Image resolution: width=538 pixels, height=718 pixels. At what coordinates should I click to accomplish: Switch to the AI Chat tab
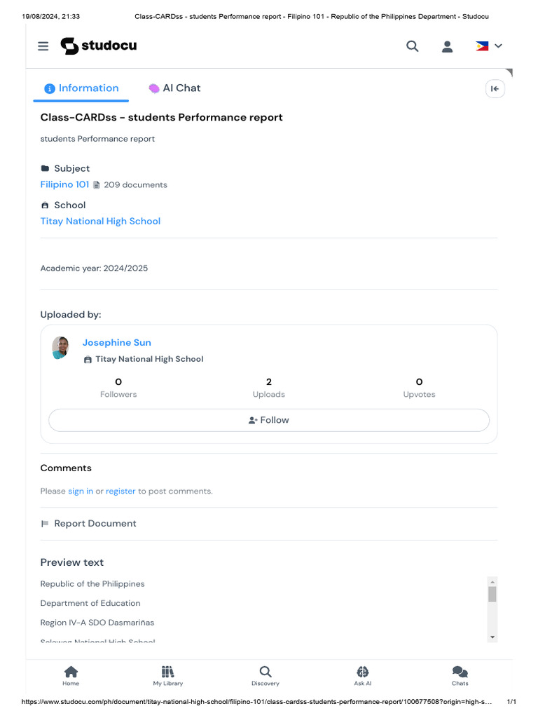tap(174, 88)
